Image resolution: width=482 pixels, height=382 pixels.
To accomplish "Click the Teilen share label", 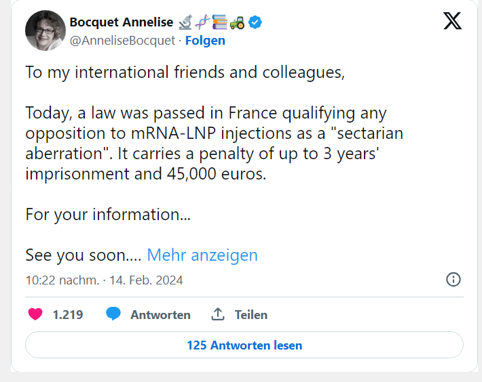I will pos(251,315).
